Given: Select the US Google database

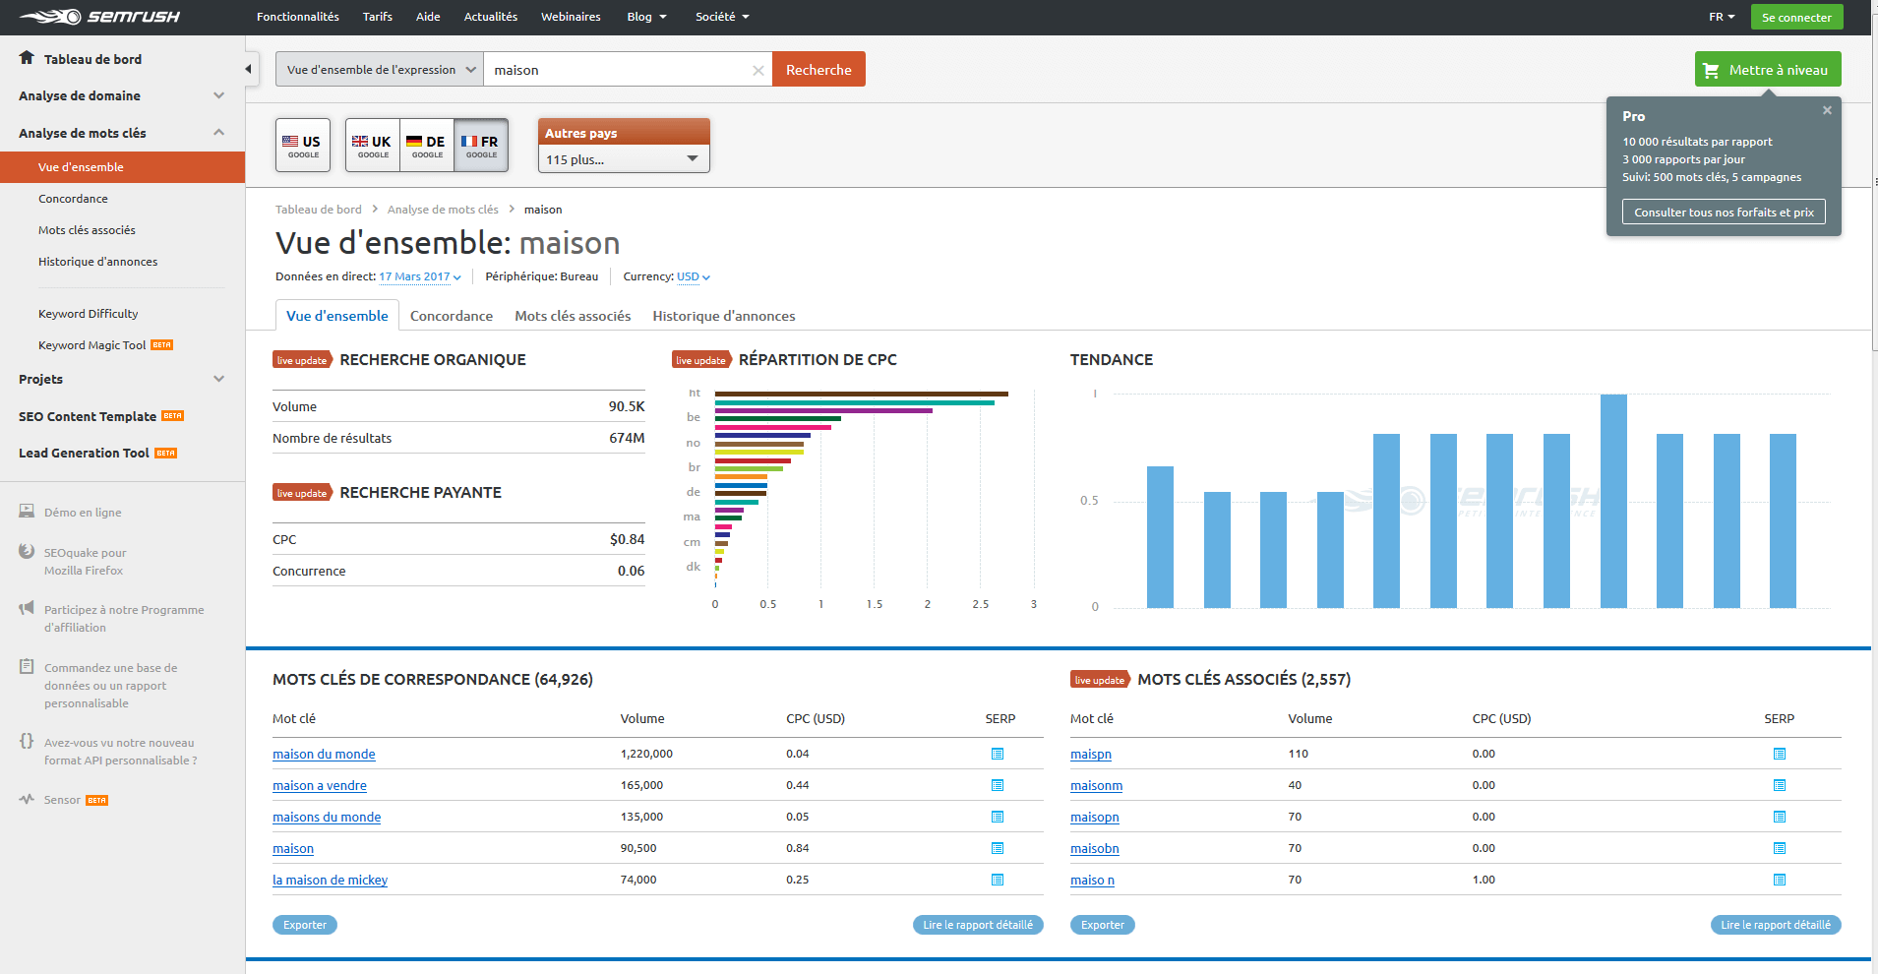Looking at the screenshot, I should coord(303,146).
